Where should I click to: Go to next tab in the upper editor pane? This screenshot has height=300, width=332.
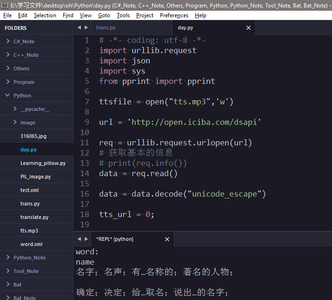(86, 27)
